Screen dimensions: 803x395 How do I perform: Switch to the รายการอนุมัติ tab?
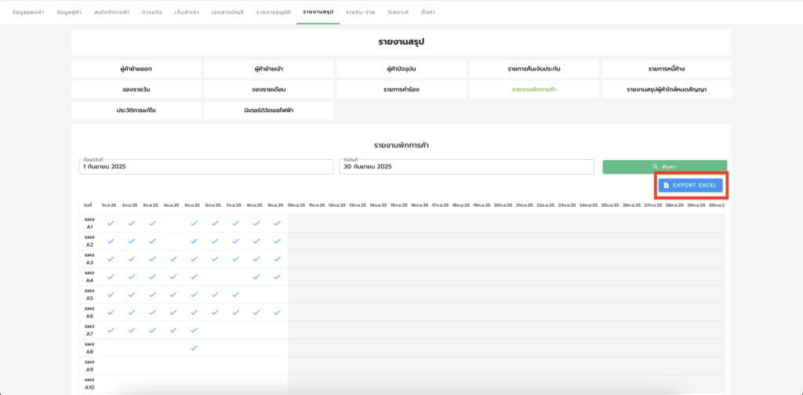[274, 12]
